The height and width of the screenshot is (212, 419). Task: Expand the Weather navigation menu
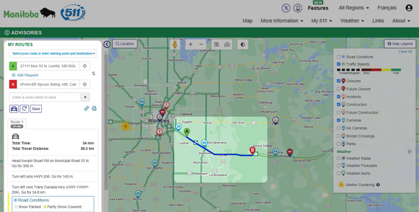pyautogui.click(x=352, y=21)
